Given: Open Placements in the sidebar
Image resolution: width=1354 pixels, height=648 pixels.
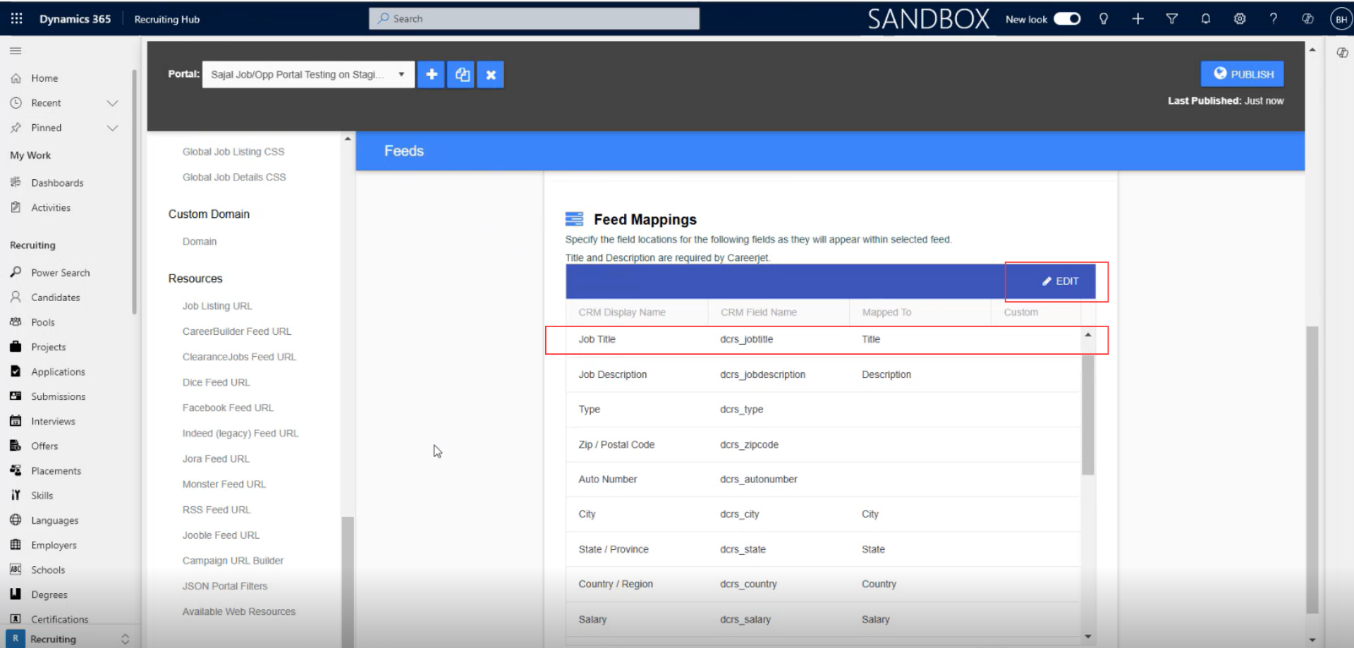Looking at the screenshot, I should (x=56, y=470).
